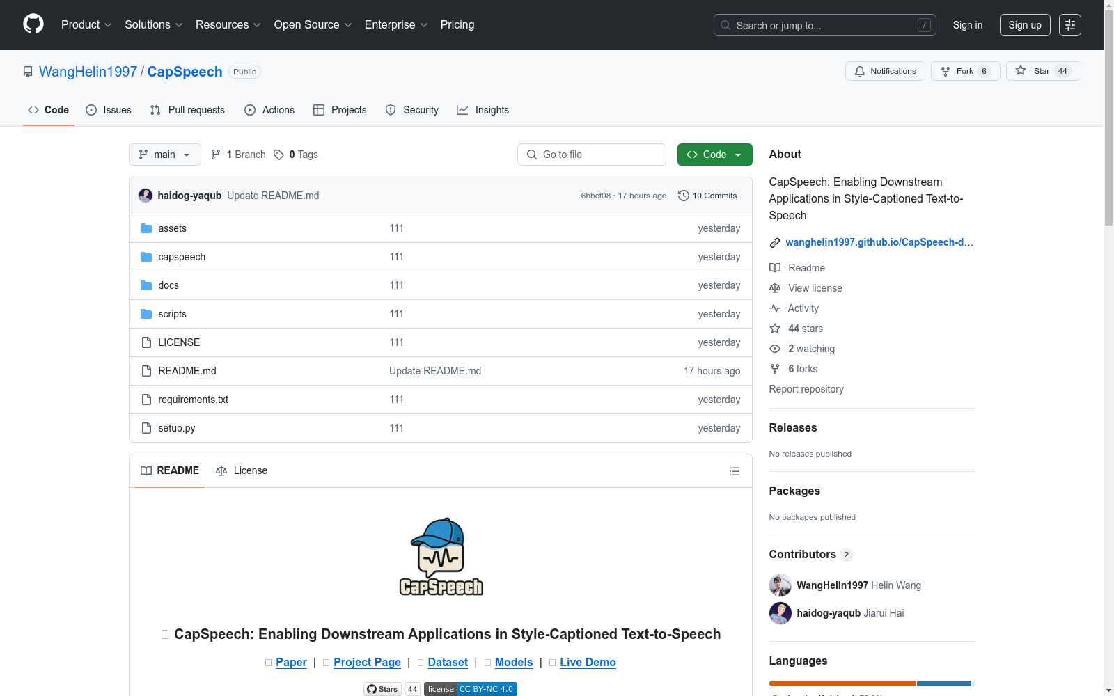Image resolution: width=1114 pixels, height=696 pixels.
Task: Open the assets folder
Action: pyautogui.click(x=172, y=228)
